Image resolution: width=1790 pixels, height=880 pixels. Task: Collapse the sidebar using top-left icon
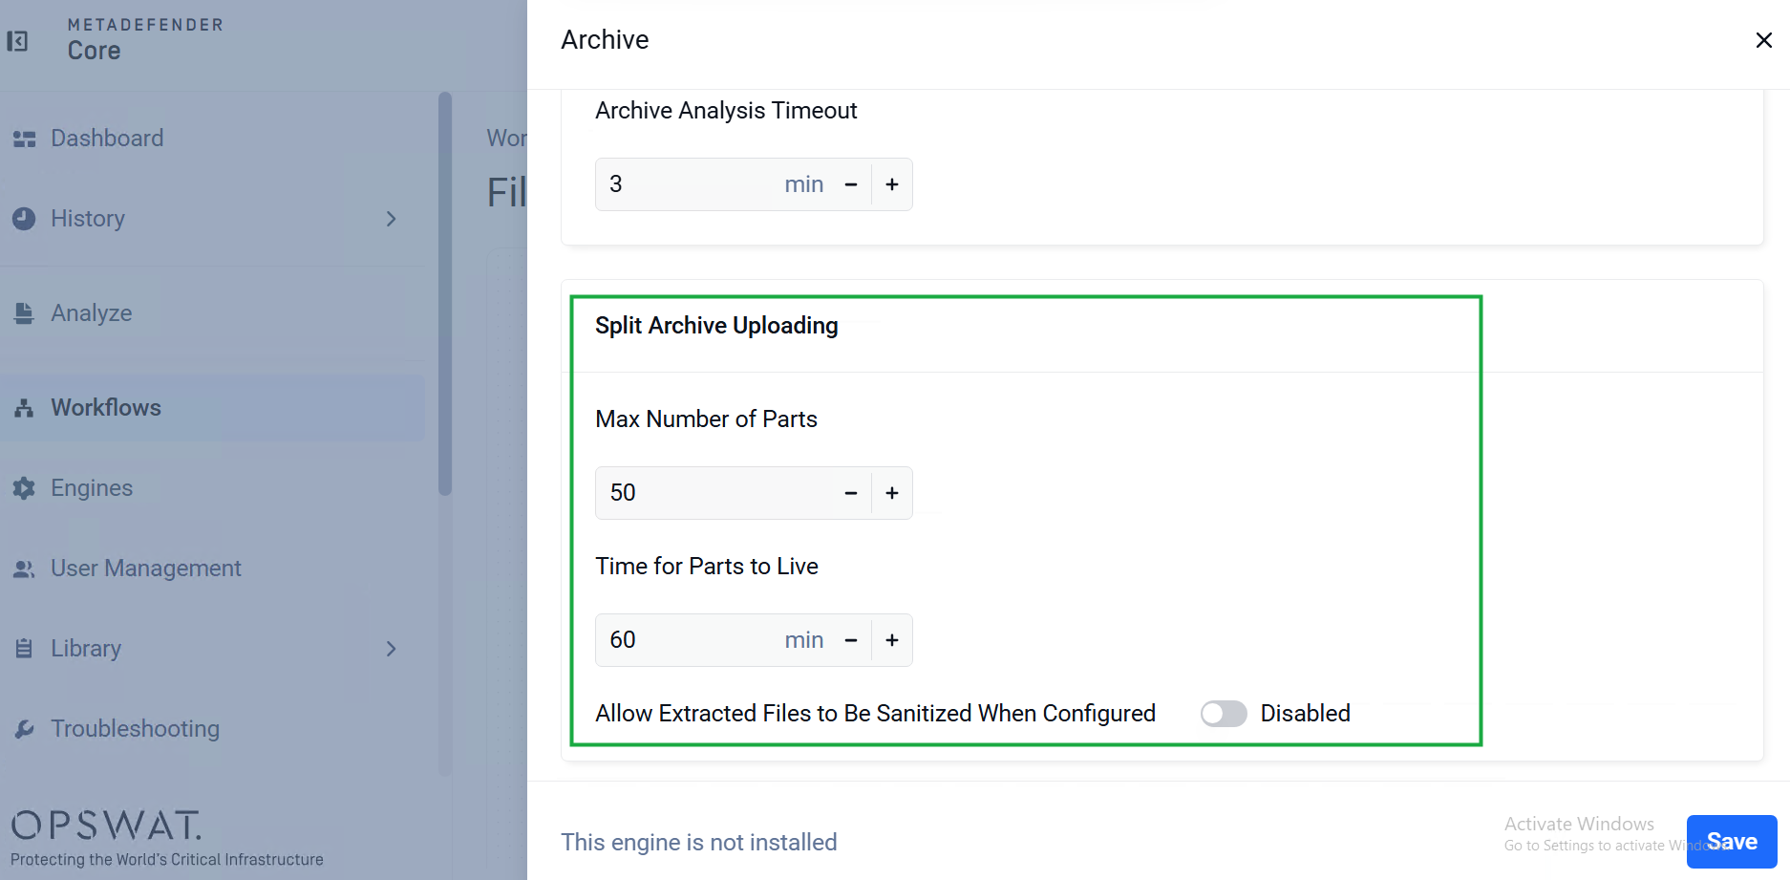[17, 41]
